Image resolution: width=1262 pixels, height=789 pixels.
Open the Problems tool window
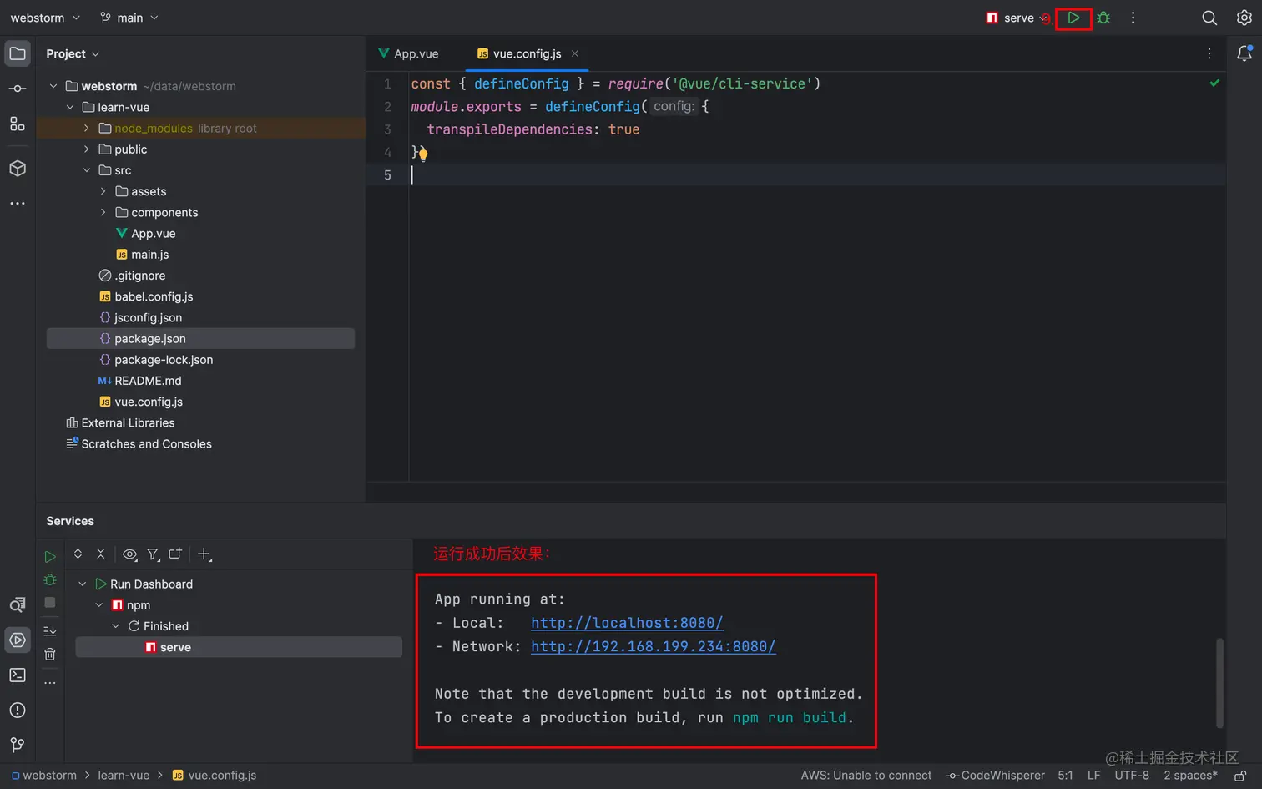(x=18, y=710)
